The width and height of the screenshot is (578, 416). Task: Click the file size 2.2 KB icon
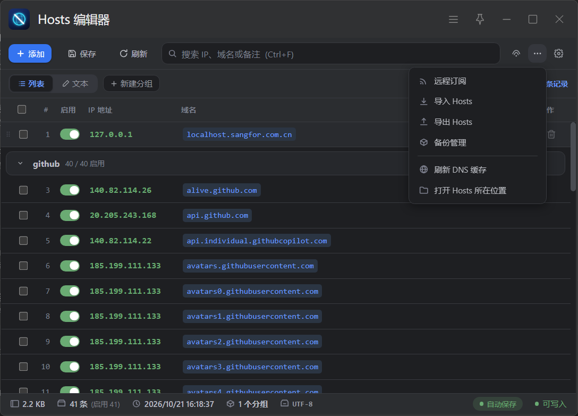point(15,404)
